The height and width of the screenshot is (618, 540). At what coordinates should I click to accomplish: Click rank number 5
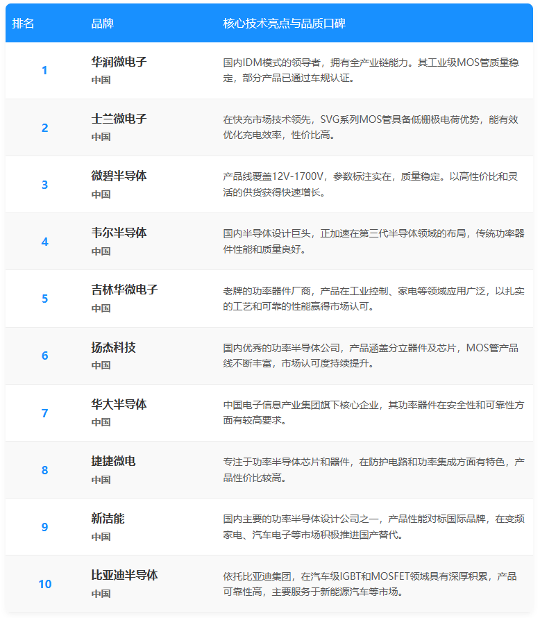(x=44, y=299)
